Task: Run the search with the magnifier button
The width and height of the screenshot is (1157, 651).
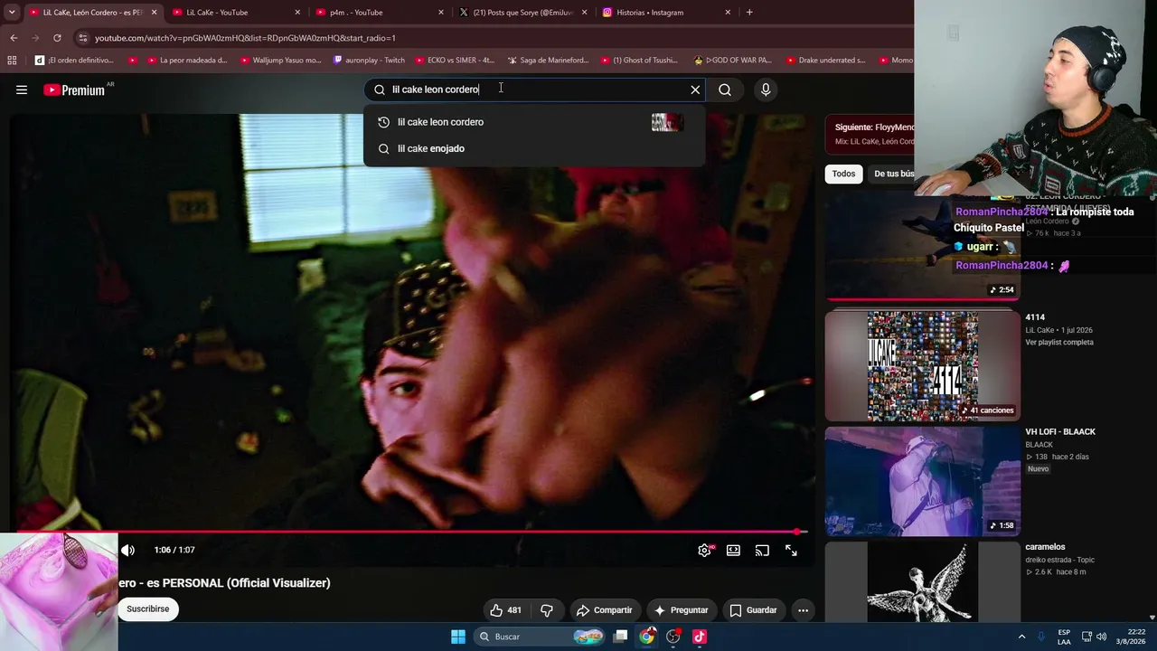Action: 725,90
